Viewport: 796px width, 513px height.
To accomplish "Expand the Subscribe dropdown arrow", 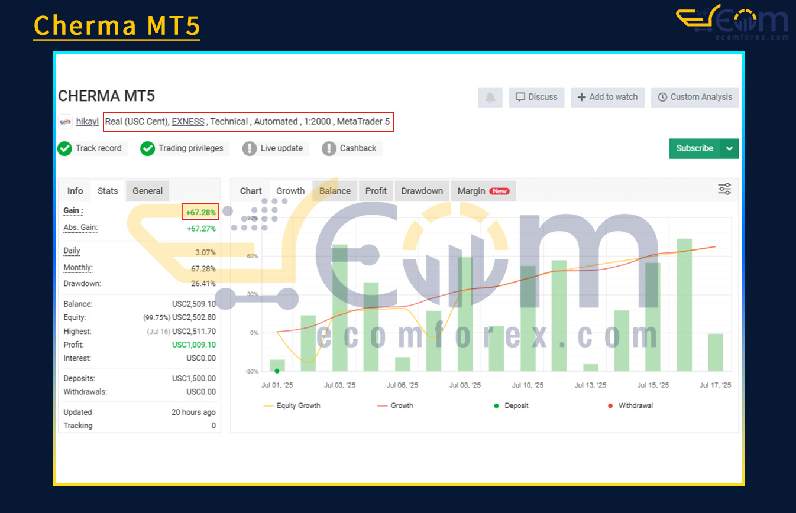I will pos(729,148).
